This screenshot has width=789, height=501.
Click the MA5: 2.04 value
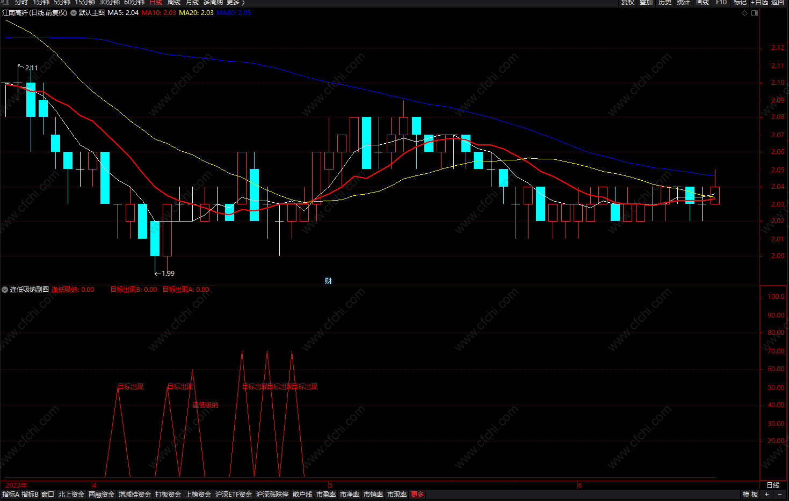(x=123, y=13)
